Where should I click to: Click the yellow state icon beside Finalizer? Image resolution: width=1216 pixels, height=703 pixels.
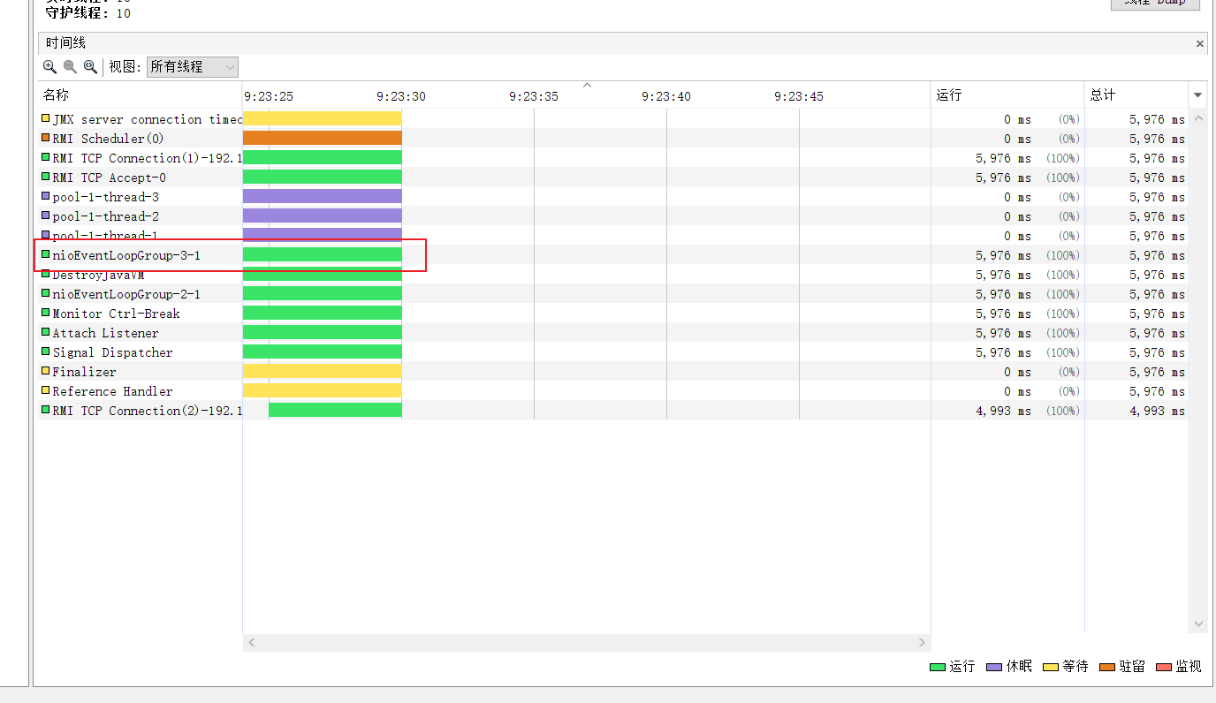[46, 371]
